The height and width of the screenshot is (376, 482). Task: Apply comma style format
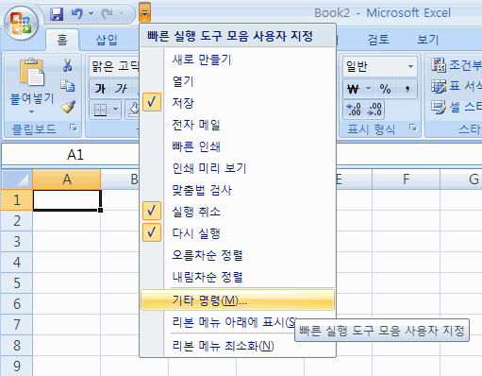[407, 89]
